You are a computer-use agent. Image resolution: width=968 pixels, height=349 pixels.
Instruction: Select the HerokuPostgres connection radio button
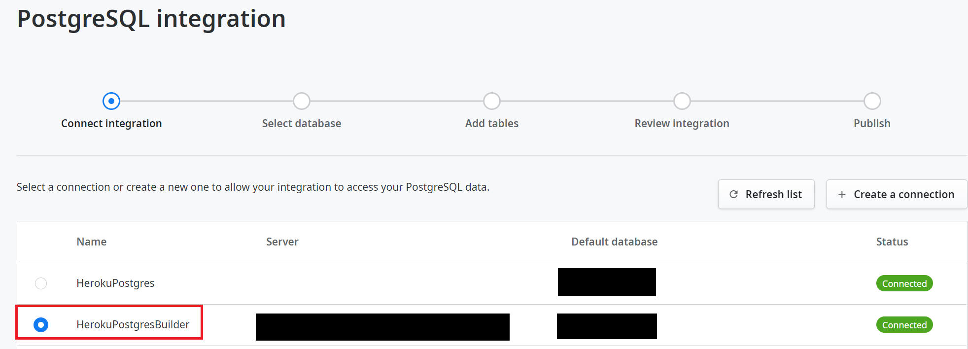[x=41, y=283]
